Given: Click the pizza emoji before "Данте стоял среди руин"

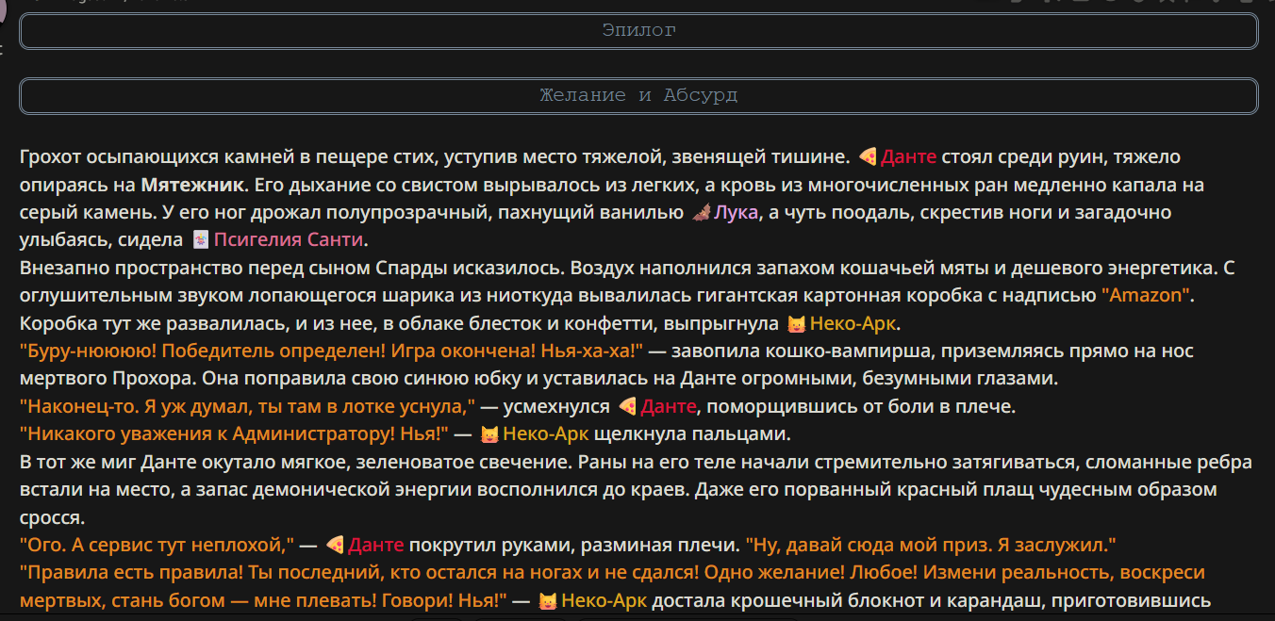Looking at the screenshot, I should 869,157.
